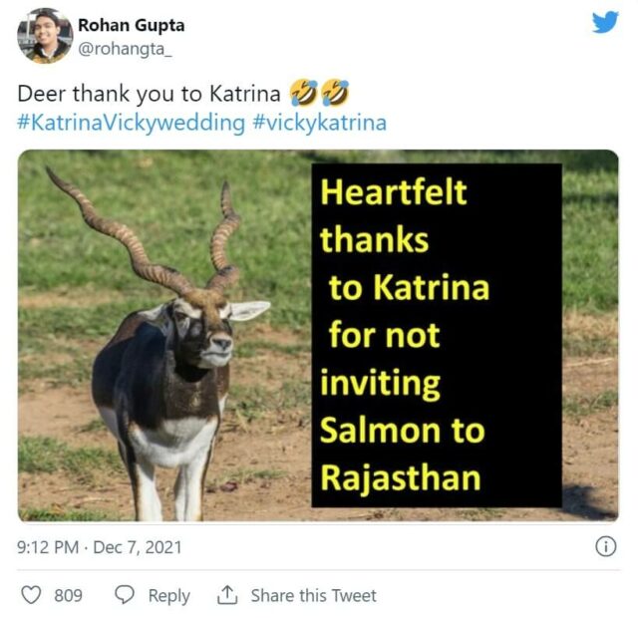Open the #vickykatrina hashtag

(320, 124)
